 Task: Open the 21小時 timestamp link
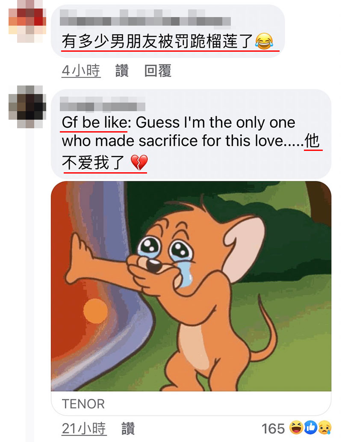[84, 428]
